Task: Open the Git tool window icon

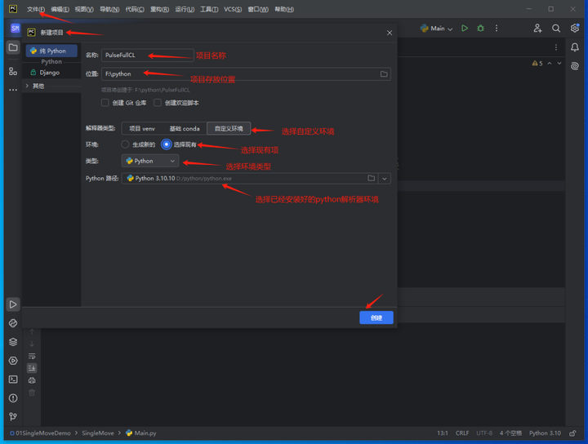Action: pyautogui.click(x=13, y=416)
